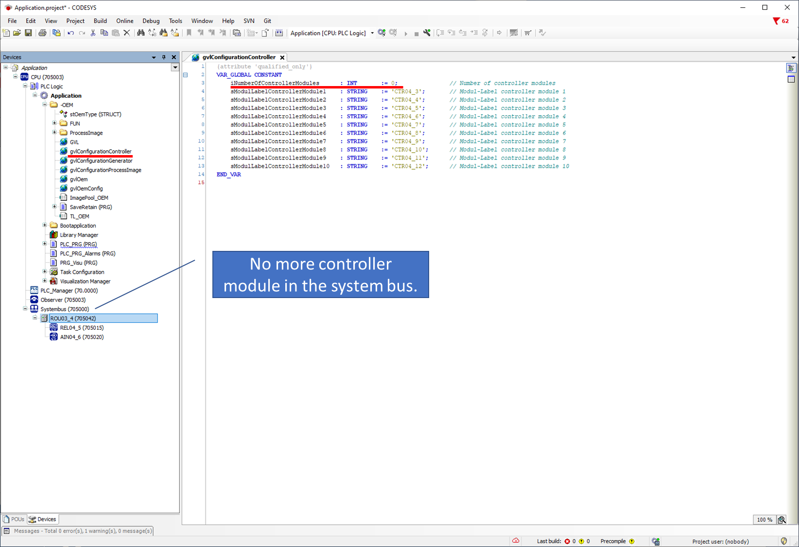Screen dimensions: 799x547
Task: Click the Login icon beside application selector
Action: pos(382,33)
